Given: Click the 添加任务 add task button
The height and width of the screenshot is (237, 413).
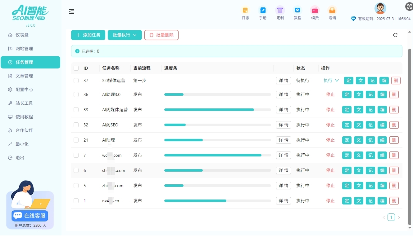Looking at the screenshot, I should point(88,35).
